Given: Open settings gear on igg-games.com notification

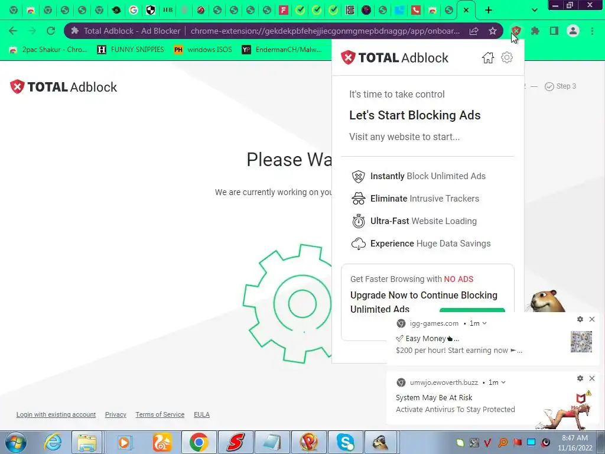Looking at the screenshot, I should tap(580, 319).
